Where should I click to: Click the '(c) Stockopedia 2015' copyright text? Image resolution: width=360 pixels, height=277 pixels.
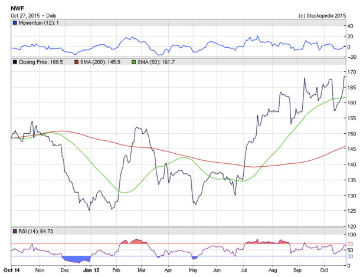[322, 16]
